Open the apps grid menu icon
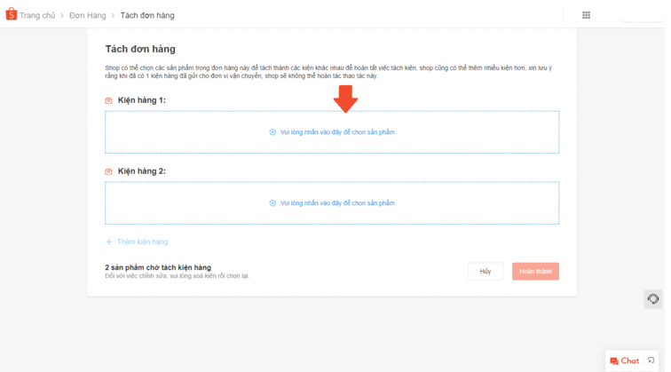Image resolution: width=671 pixels, height=372 pixels. (x=586, y=15)
